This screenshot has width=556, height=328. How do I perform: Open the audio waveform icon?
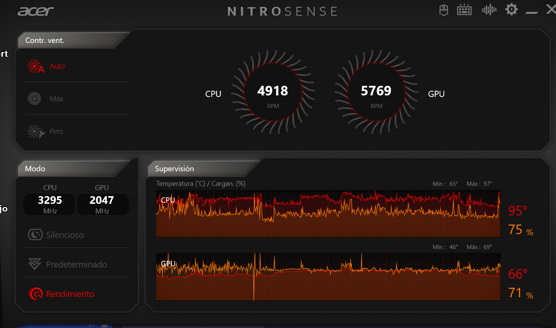(x=489, y=10)
